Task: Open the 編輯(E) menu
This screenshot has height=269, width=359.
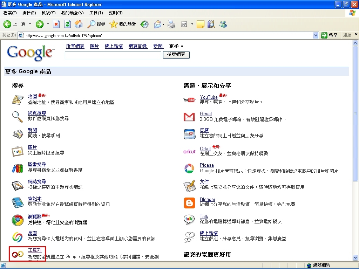Action: point(29,13)
